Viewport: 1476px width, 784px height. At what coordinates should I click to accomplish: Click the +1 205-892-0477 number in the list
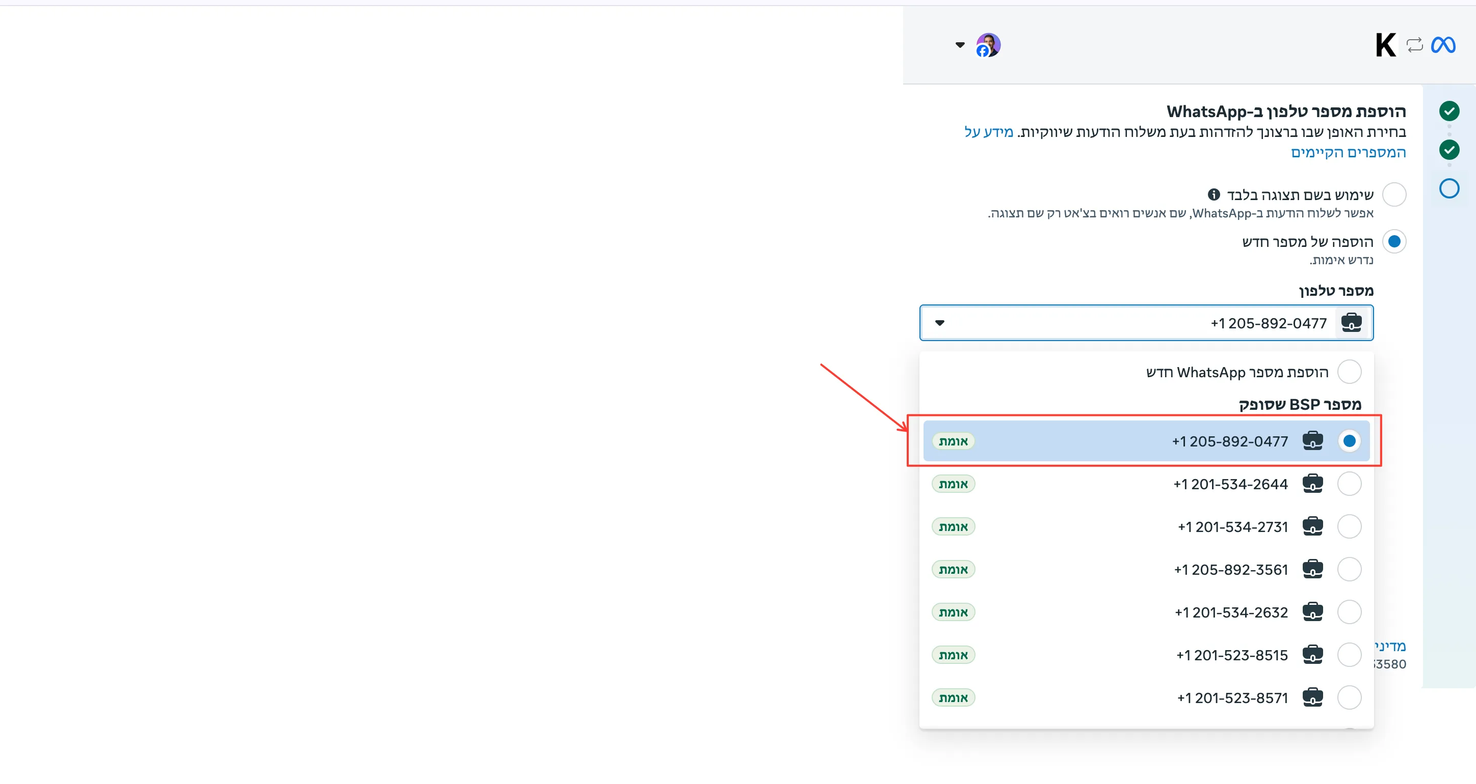pos(1230,441)
